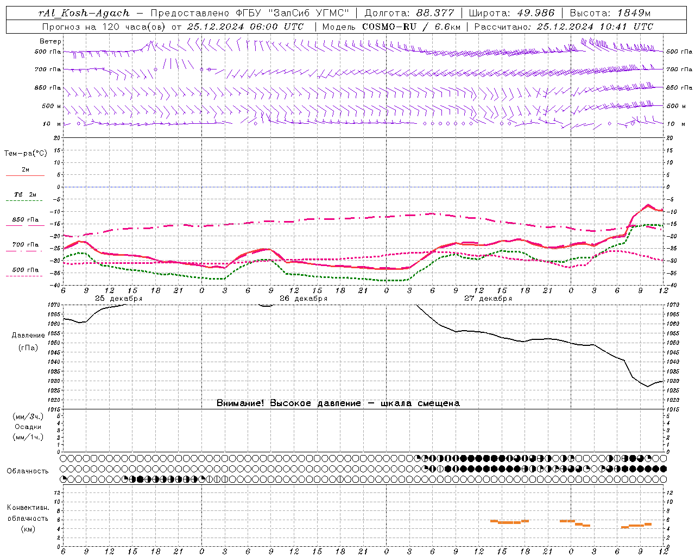The width and height of the screenshot is (695, 556).
Task: Click the 700 гПа temperature legend entry
Action: click(x=26, y=244)
